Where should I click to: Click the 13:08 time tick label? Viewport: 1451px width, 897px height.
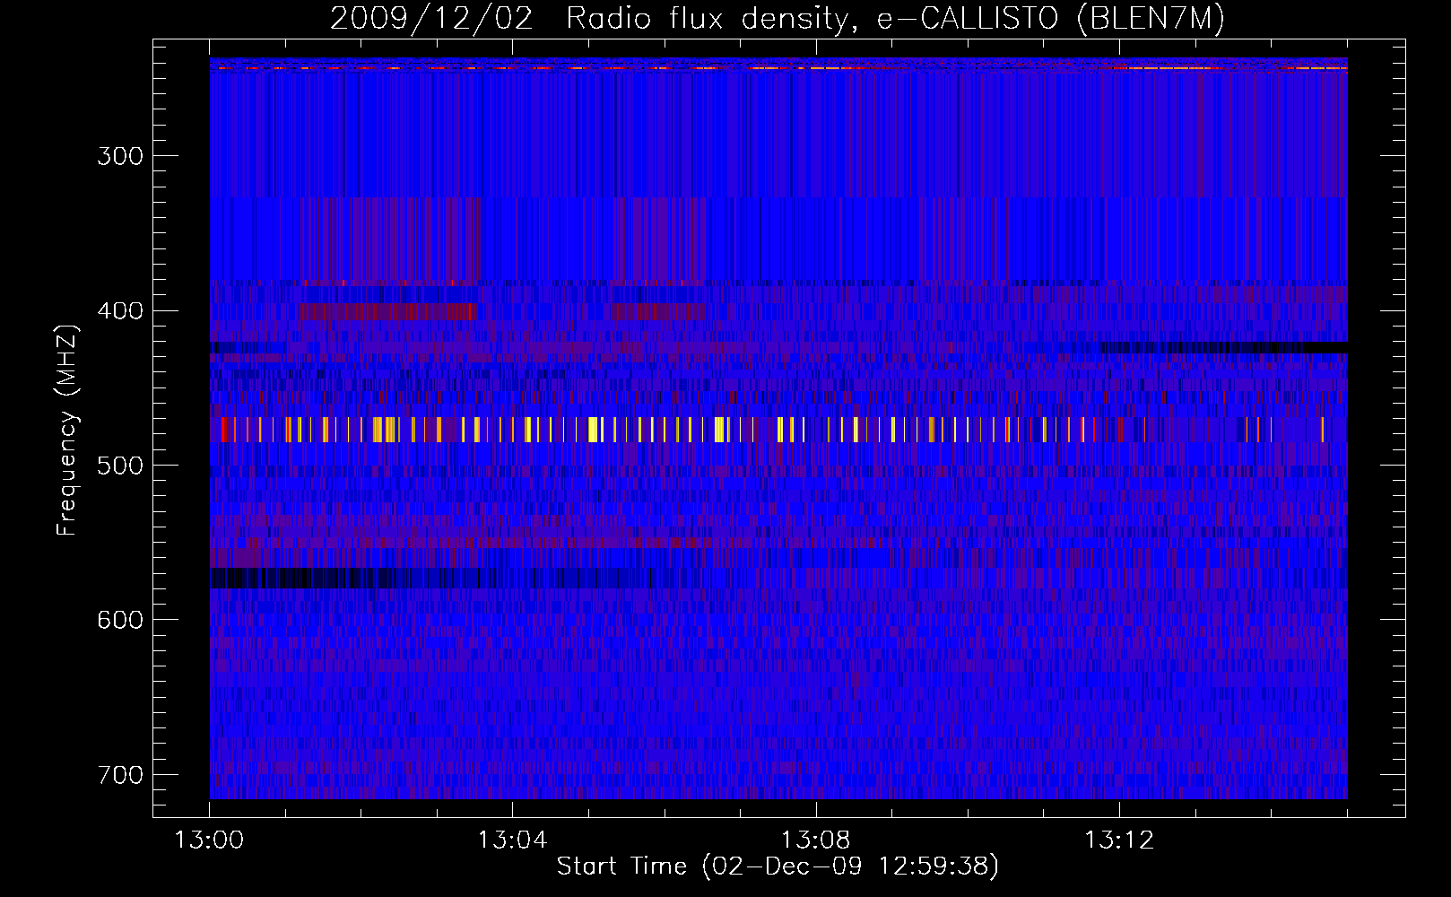[x=816, y=840]
